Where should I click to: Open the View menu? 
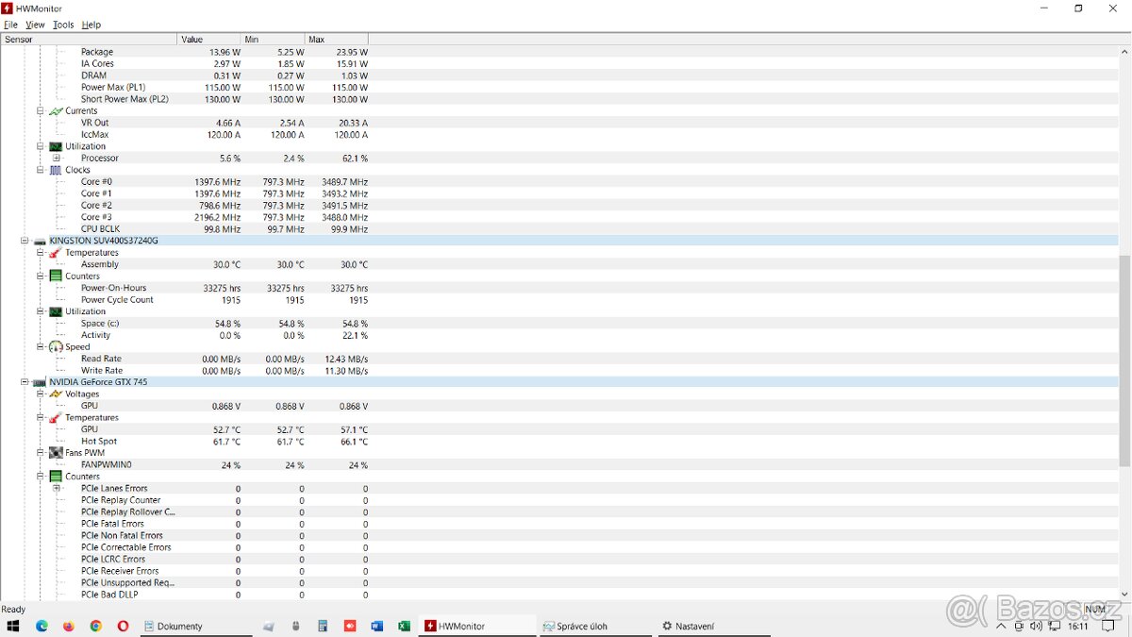[x=35, y=25]
